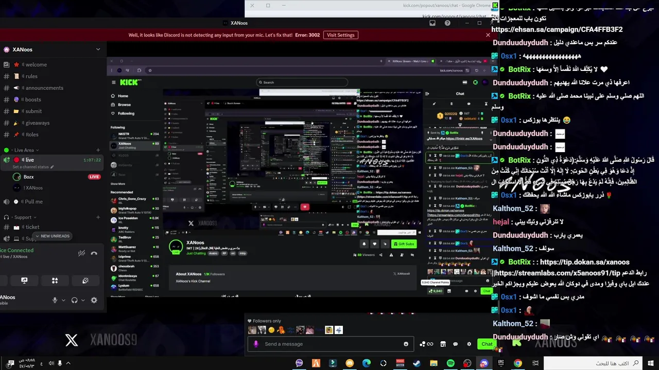Open Kick chat settings gear

click(x=469, y=344)
